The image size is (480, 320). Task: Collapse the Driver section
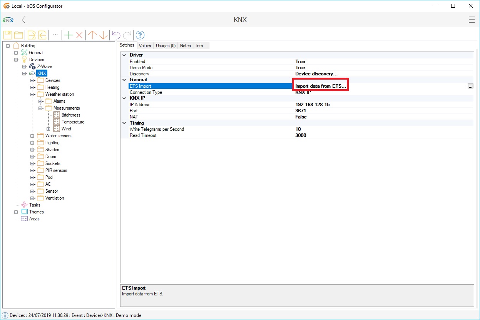124,55
